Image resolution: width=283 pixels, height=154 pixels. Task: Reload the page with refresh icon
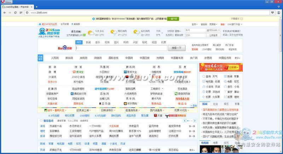click(x=15, y=13)
